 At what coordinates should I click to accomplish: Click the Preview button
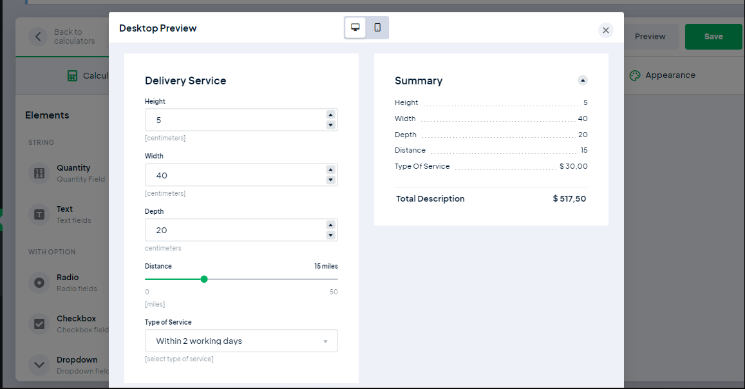click(650, 37)
